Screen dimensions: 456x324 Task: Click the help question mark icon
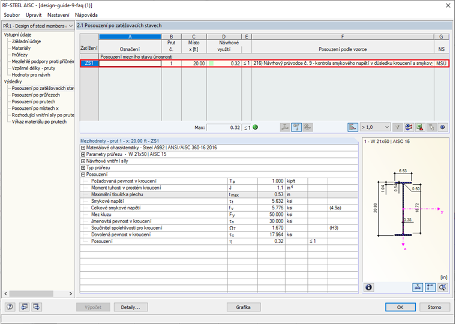(x=10, y=307)
